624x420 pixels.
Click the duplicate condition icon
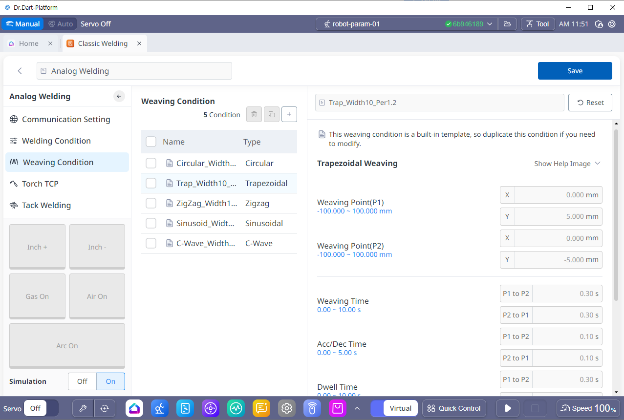point(272,115)
